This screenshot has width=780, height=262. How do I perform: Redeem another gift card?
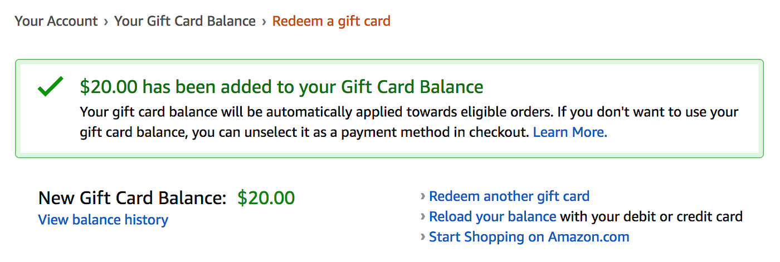click(x=509, y=196)
